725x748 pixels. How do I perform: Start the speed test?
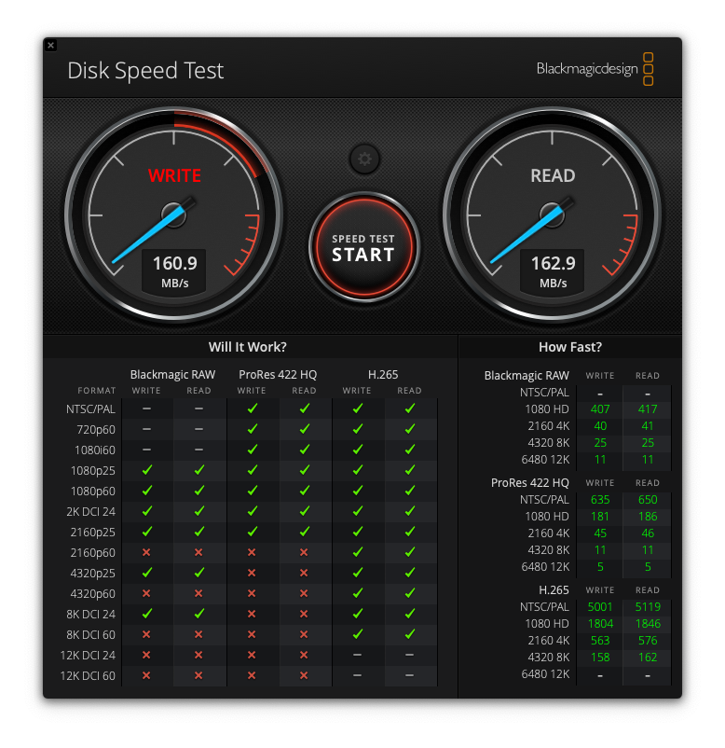tap(363, 247)
